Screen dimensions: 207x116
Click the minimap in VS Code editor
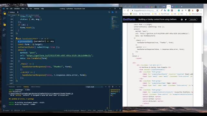click(x=115, y=23)
